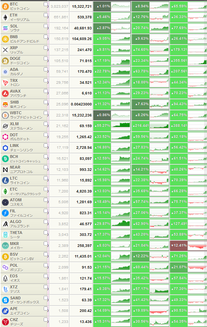207x327 pixels.
Task: Click the Tezos XTZ icon
Action: tap(5, 289)
